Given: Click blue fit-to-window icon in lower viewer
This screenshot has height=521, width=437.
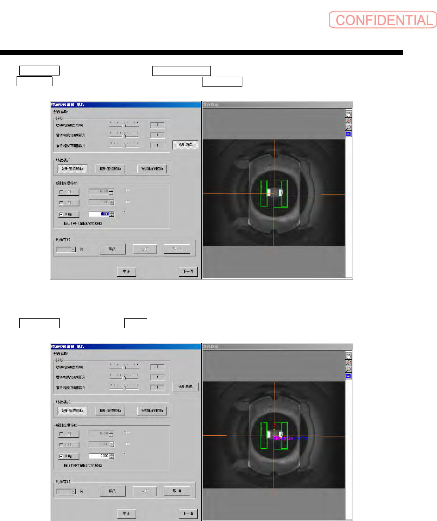Looking at the screenshot, I should click(x=349, y=376).
